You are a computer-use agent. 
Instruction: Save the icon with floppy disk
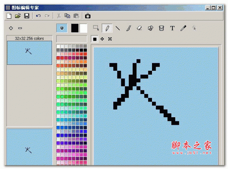(x=27, y=16)
